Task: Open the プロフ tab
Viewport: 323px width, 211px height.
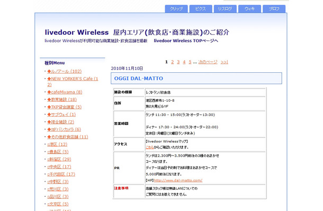Action: (x=274, y=9)
